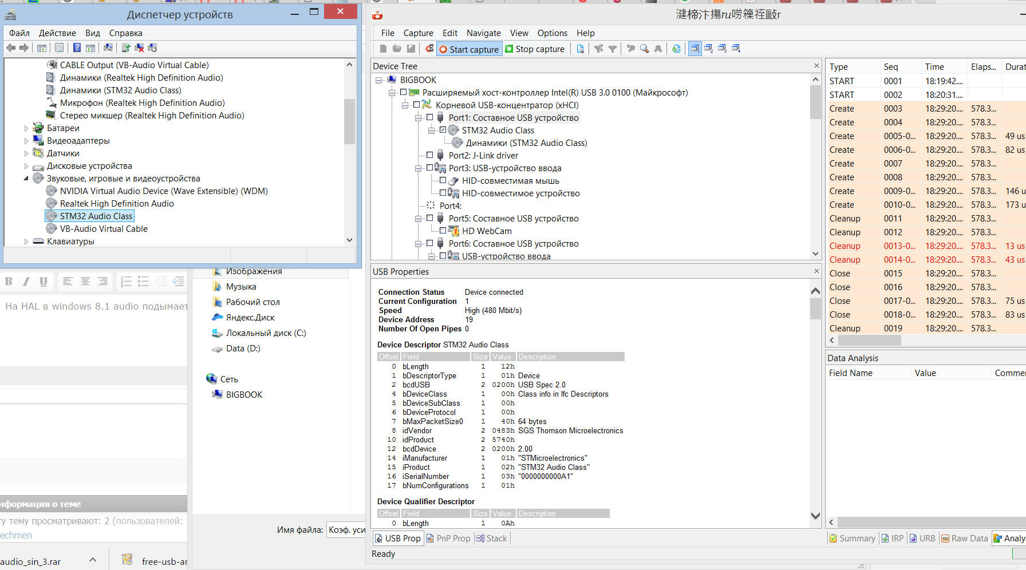This screenshot has width=1026, height=570.
Task: Toggle checkbox for Port5 Составное USB устройство
Action: [x=429, y=218]
